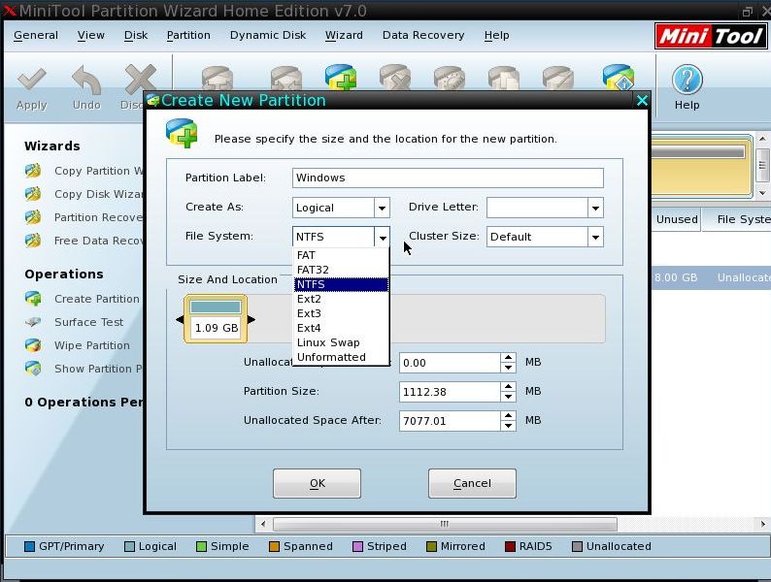The width and height of the screenshot is (771, 582).
Task: Open the Help menu
Action: tap(496, 35)
